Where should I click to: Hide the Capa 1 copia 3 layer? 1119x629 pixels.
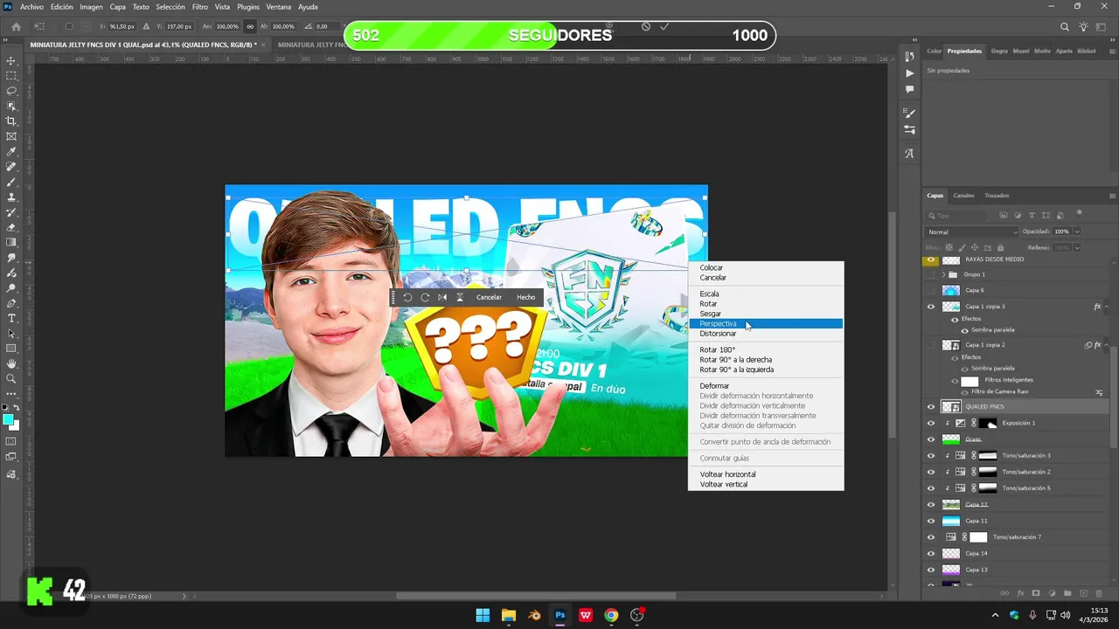pos(930,307)
